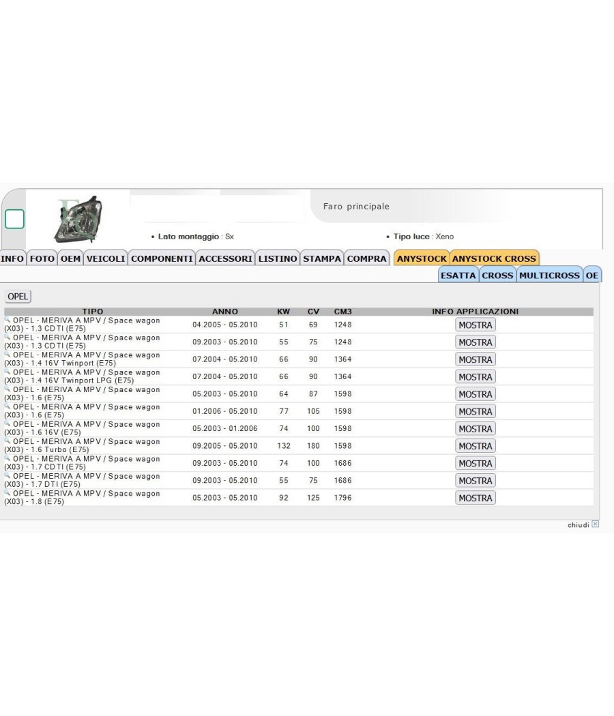Click MOSTRA for 1.3 CDTI 51 kW row
Image resolution: width=614 pixels, height=716 pixels.
(x=476, y=325)
